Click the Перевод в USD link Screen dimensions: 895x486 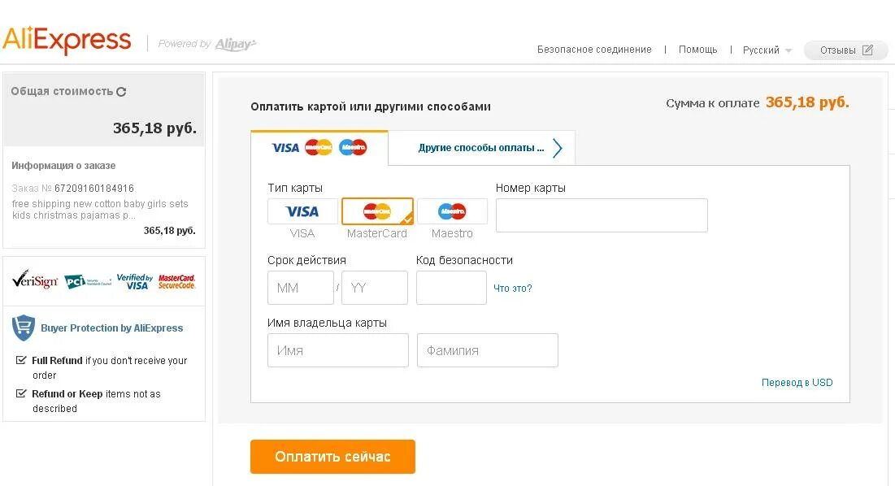point(797,383)
